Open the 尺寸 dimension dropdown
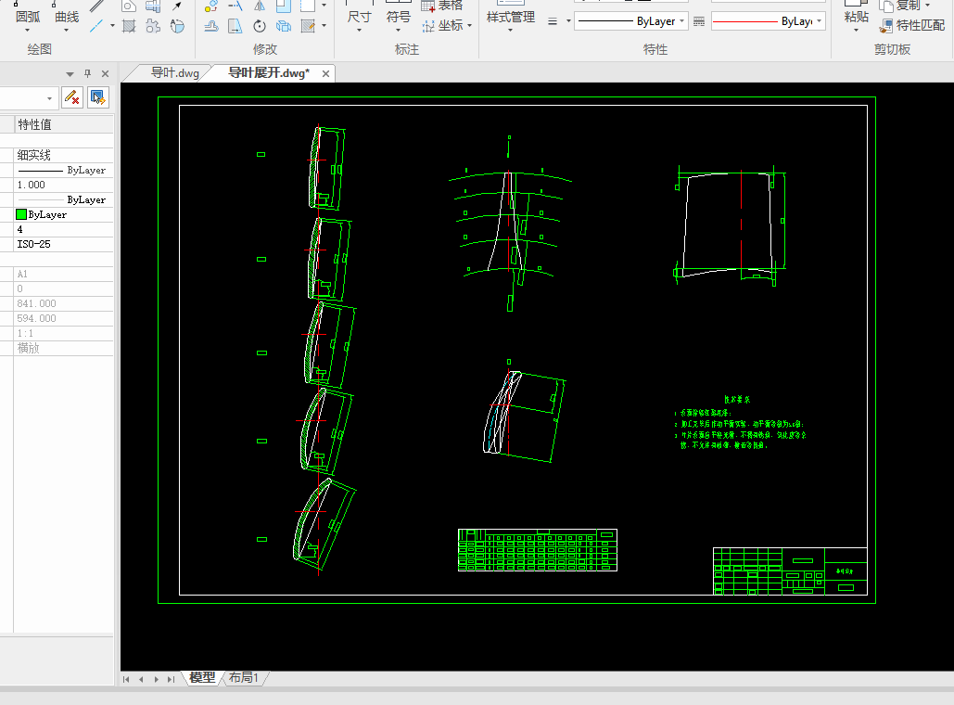This screenshot has width=954, height=705. click(359, 30)
